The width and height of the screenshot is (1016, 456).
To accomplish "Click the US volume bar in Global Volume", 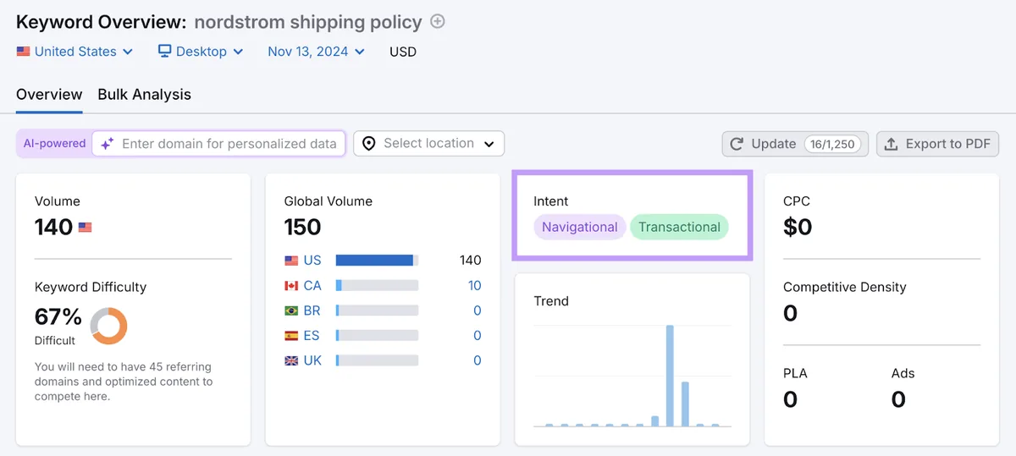I will point(377,261).
